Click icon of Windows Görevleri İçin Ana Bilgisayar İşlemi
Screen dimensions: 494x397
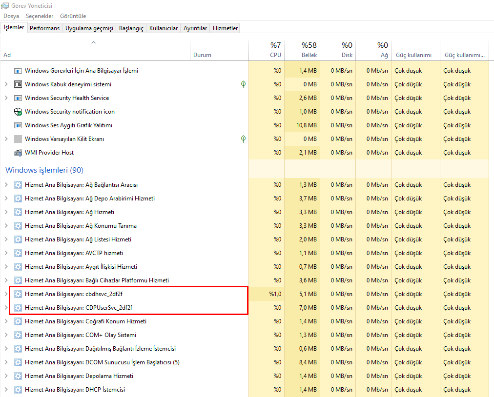pyautogui.click(x=18, y=71)
